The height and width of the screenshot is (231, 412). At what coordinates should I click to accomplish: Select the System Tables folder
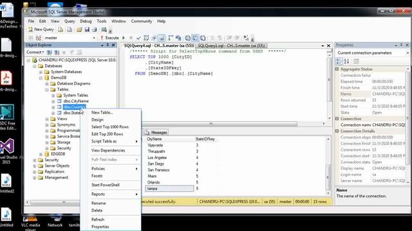75,96
